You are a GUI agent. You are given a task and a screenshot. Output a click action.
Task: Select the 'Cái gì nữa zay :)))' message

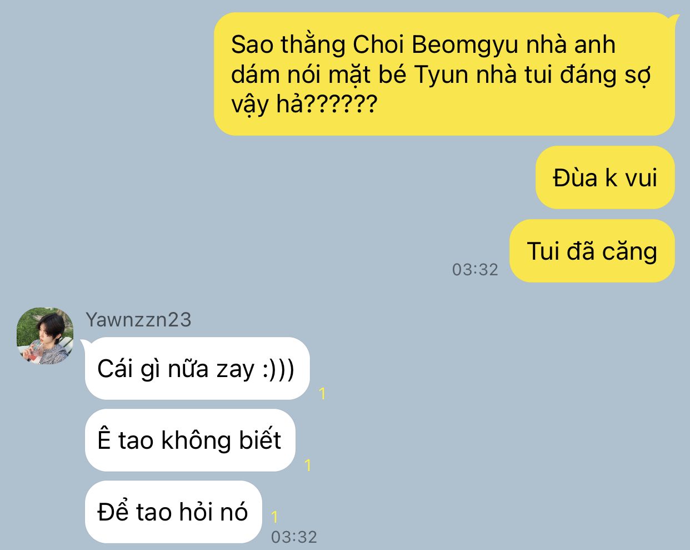(197, 369)
